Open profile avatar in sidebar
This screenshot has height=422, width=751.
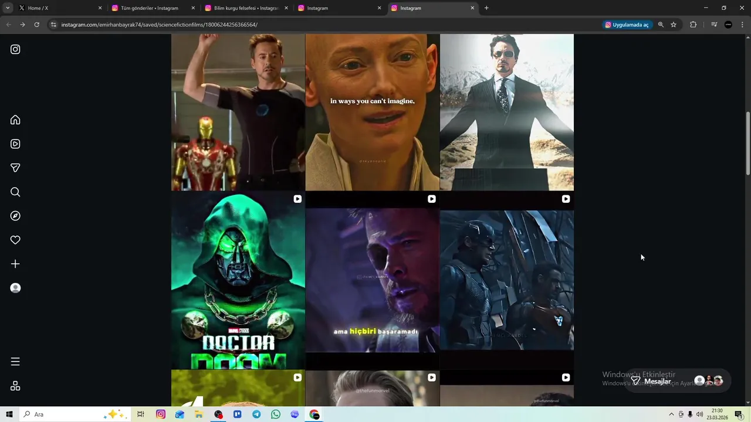pos(15,288)
